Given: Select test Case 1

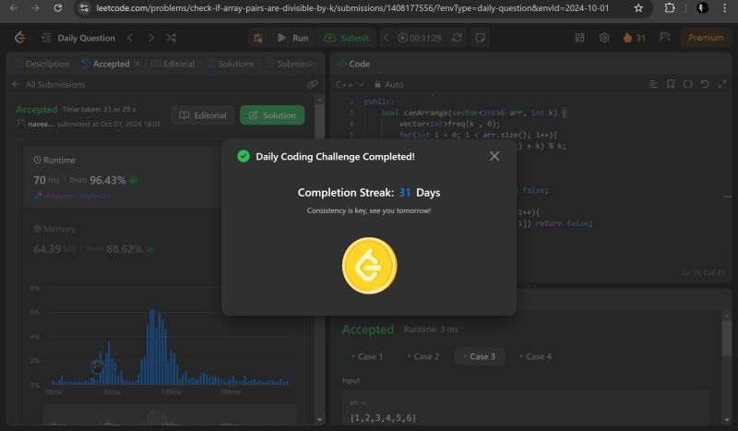Looking at the screenshot, I should click(367, 356).
